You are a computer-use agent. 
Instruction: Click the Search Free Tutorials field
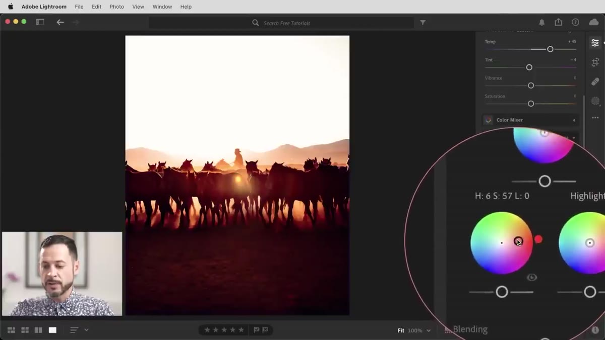pos(281,23)
